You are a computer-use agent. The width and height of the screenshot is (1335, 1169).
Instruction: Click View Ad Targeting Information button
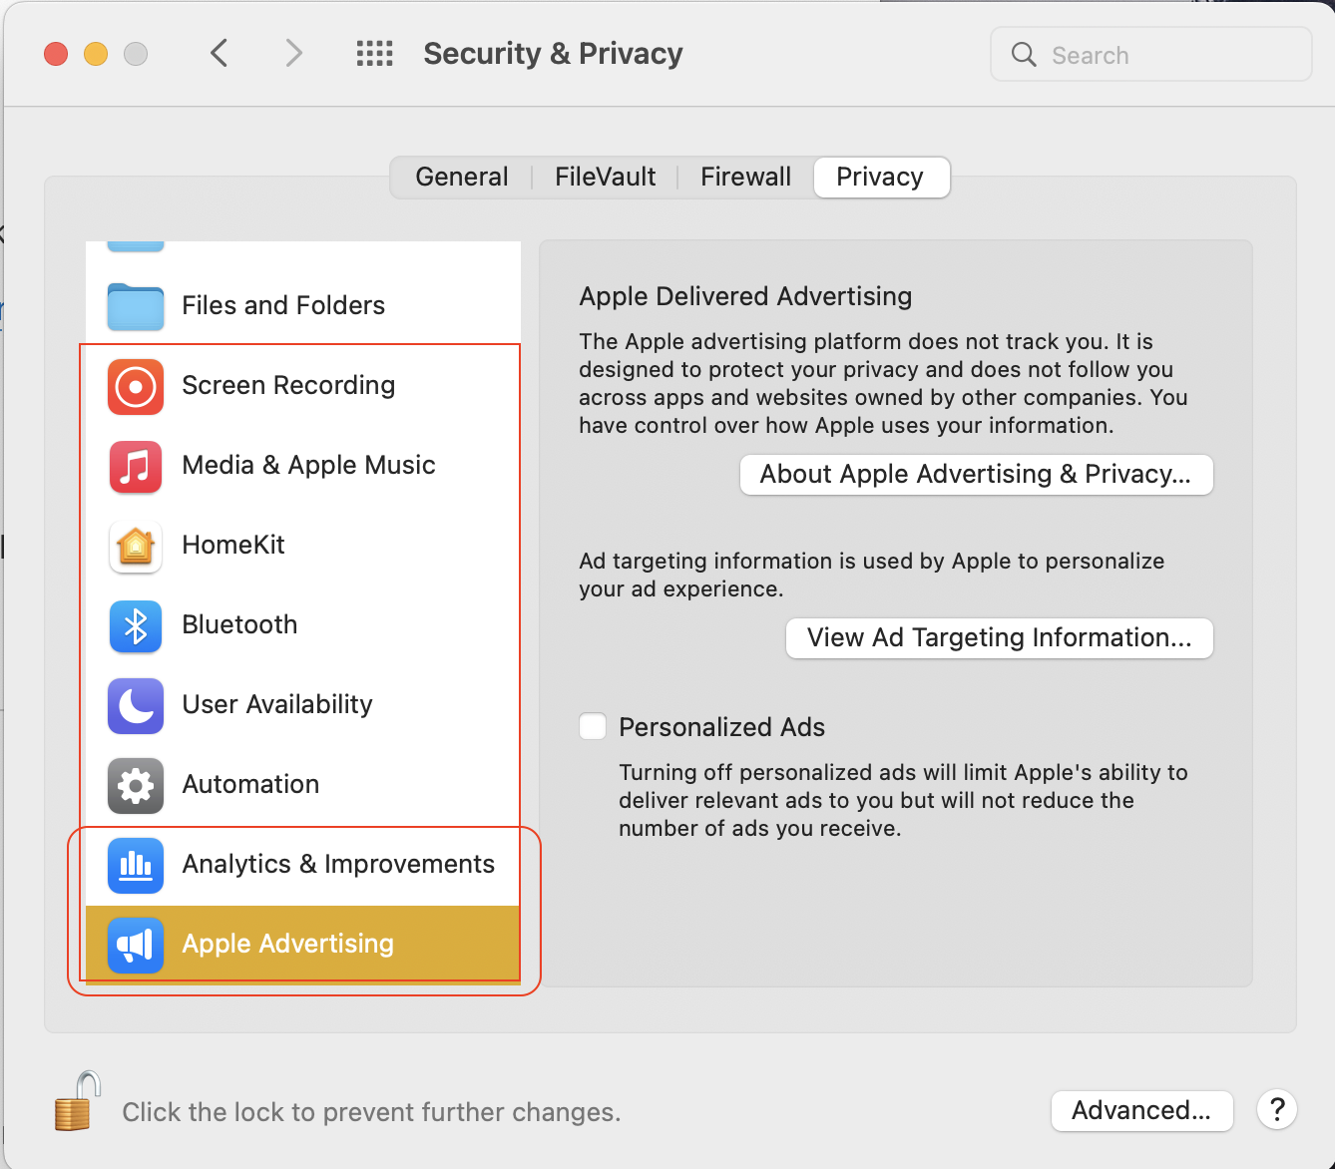coord(999,638)
